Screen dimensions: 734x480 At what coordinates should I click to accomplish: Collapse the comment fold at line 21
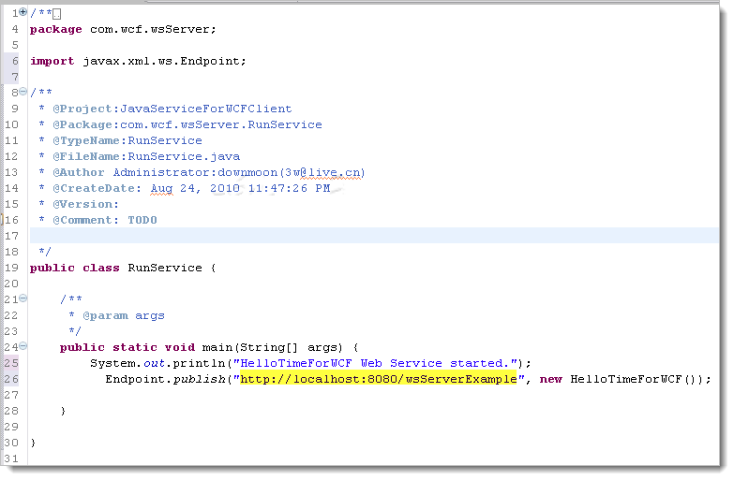click(x=22, y=298)
